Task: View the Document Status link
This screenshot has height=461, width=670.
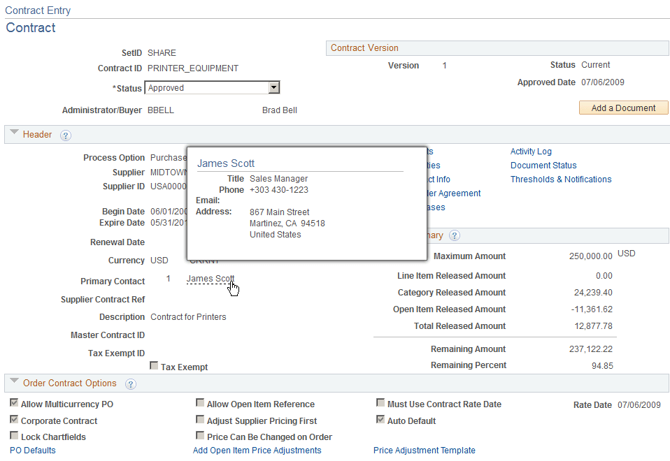Action: click(543, 165)
